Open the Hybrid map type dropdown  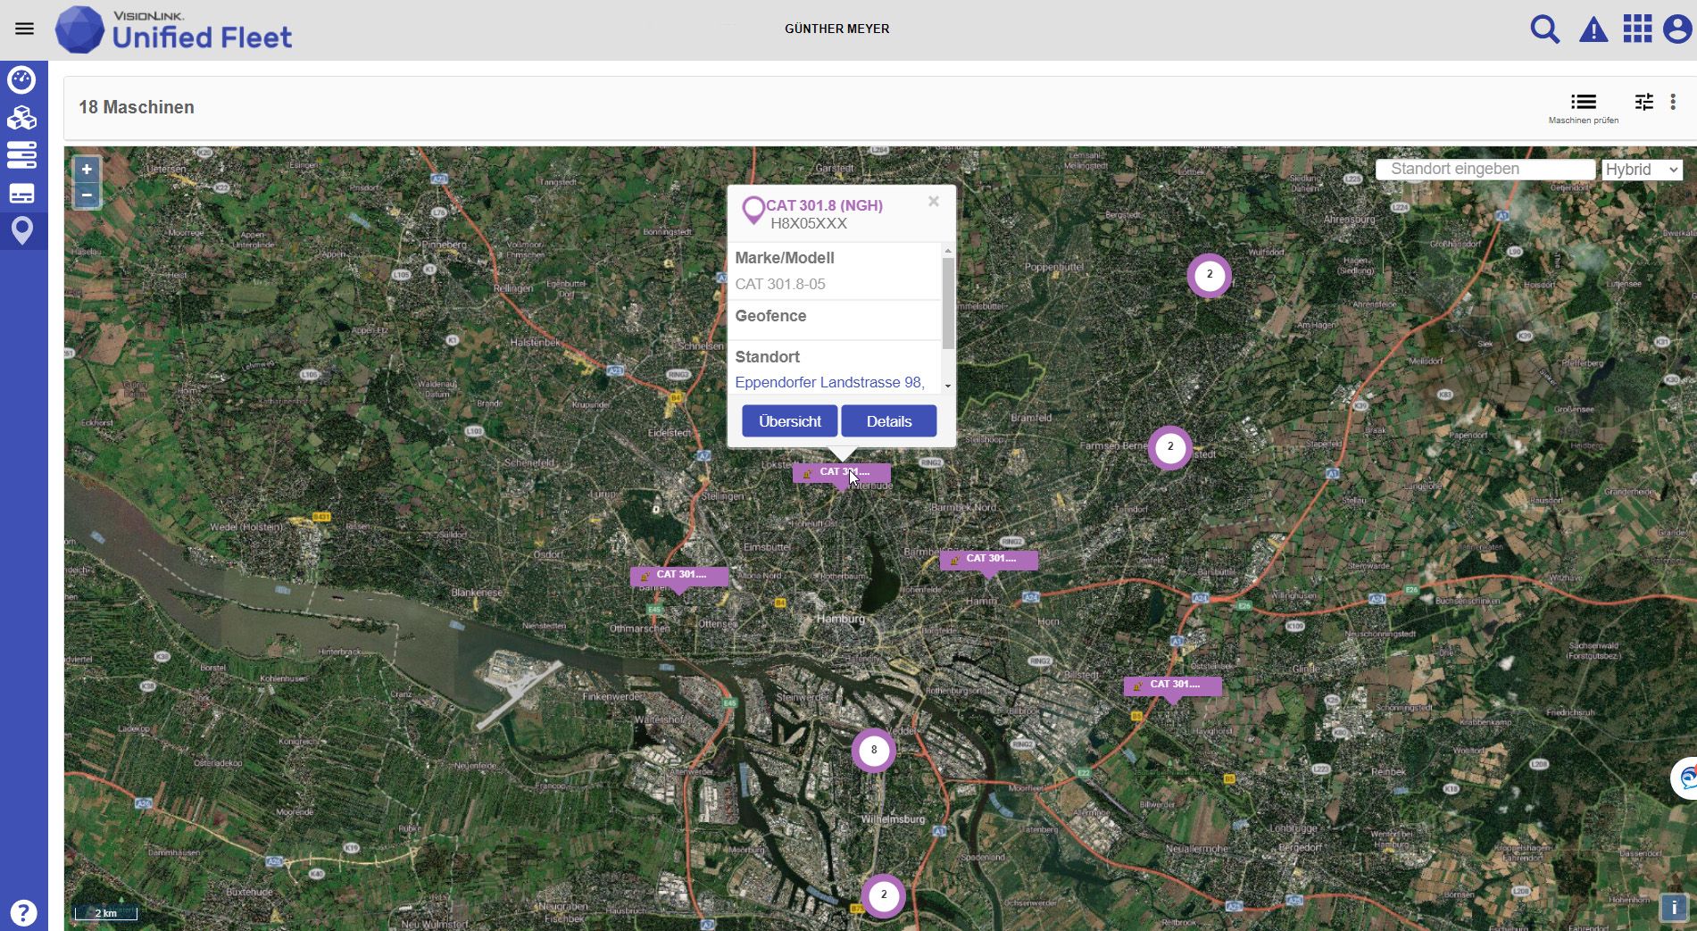click(x=1642, y=170)
